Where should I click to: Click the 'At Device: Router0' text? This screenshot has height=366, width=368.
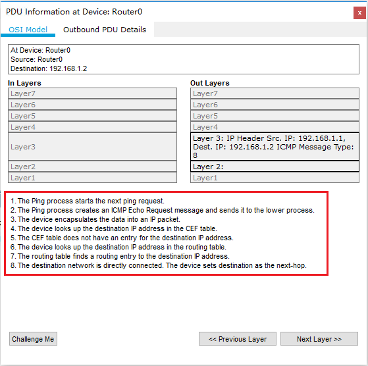point(40,50)
